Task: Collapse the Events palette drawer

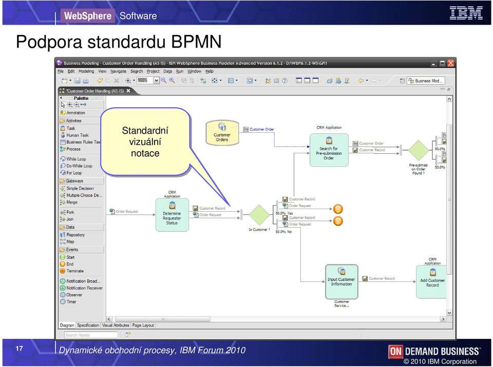Action: 81,250
